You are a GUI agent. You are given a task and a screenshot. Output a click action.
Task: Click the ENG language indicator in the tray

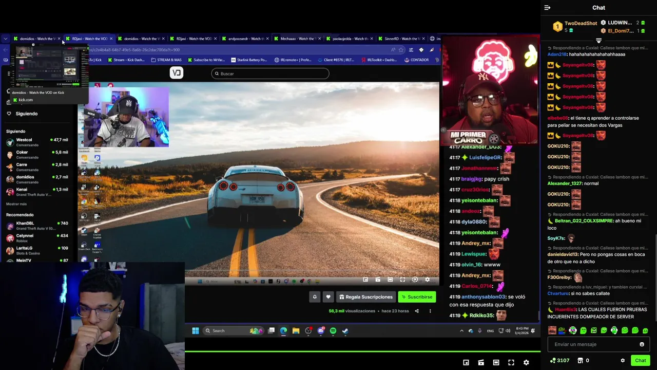[490, 330]
